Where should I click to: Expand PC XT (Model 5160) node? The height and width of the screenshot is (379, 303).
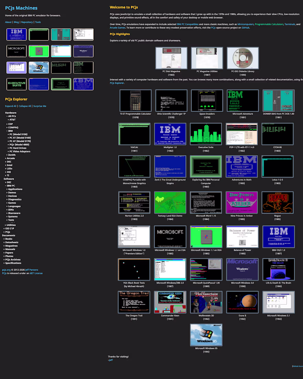[x=19, y=138]
